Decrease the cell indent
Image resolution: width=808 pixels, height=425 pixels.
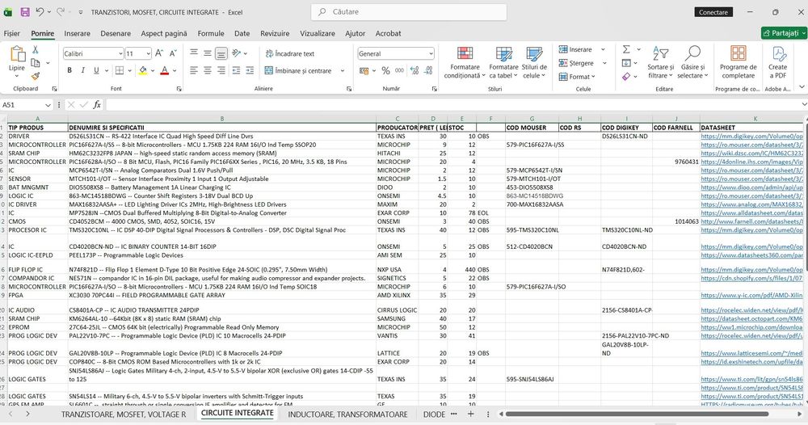(x=236, y=70)
